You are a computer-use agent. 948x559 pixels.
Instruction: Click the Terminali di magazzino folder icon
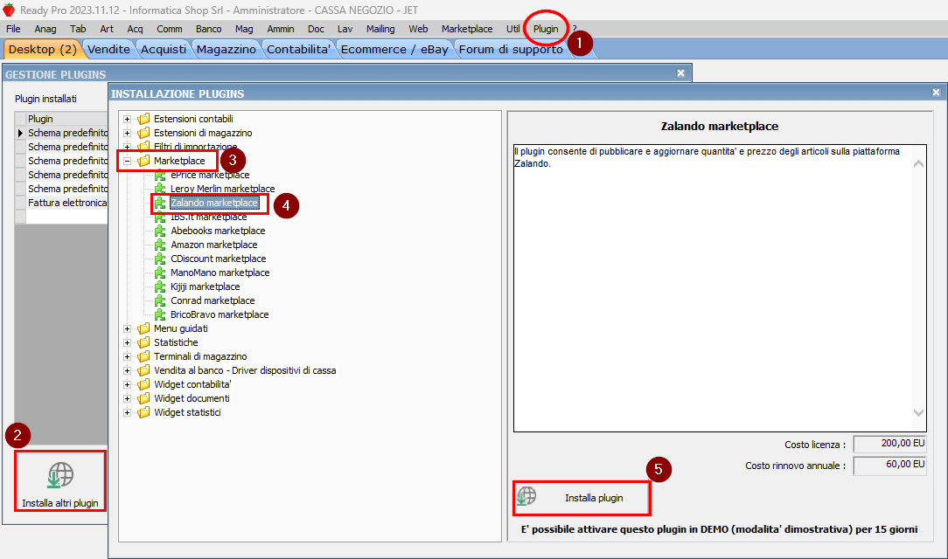[x=143, y=356]
